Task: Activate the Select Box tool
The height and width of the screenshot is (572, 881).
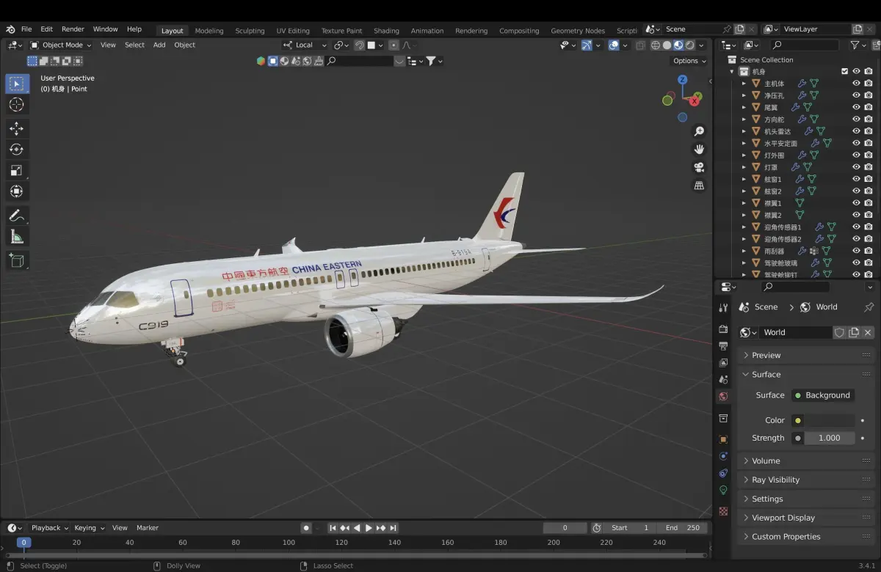Action: pos(17,84)
